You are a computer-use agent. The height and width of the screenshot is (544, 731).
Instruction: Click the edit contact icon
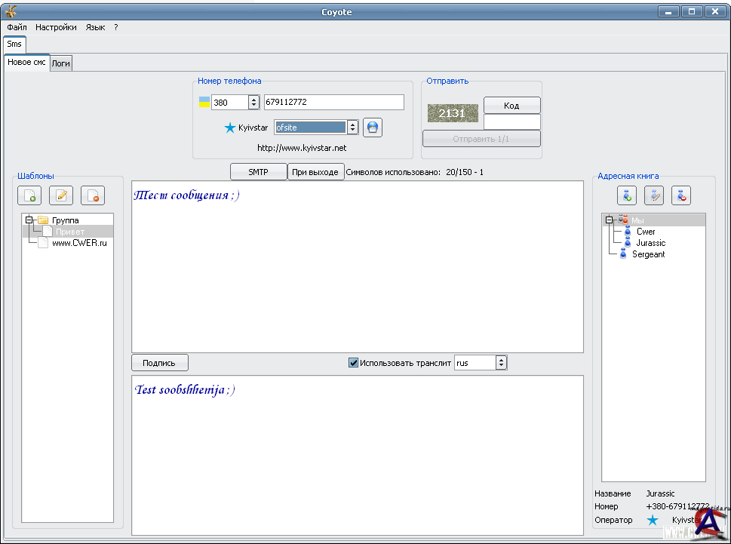(x=654, y=196)
